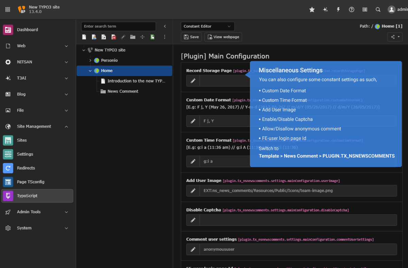Open the application information list icon

[x=365, y=10]
